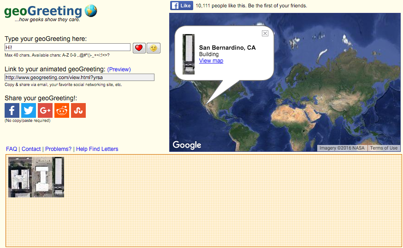This screenshot has height=248, width=403.
Task: Share geoGreeting on StumbleUpon
Action: click(78, 110)
